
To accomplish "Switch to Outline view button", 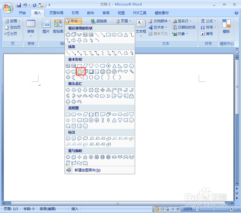I will pos(172,209).
